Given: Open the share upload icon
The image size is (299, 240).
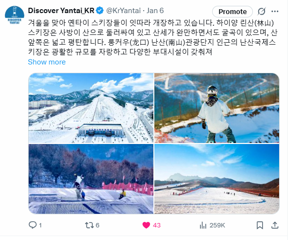Looking at the screenshot, I should [x=275, y=225].
